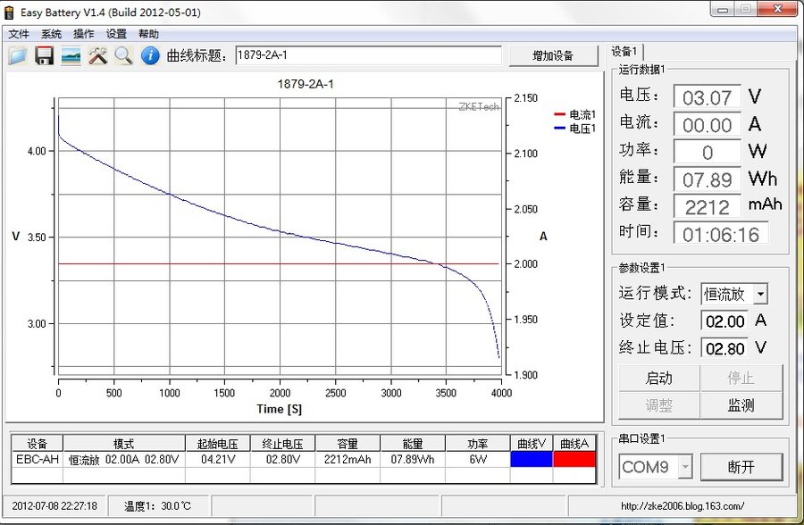Viewport: 804px width, 525px height.
Task: Click the 终止电压 column header in table
Action: (x=282, y=444)
